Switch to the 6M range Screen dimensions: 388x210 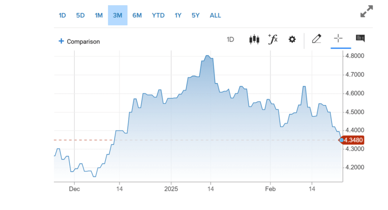pyautogui.click(x=137, y=15)
